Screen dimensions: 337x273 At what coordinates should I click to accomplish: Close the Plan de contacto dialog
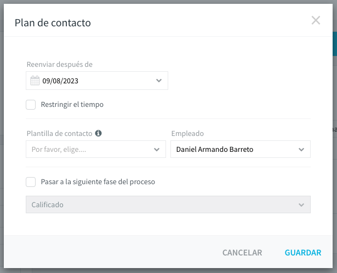[316, 20]
